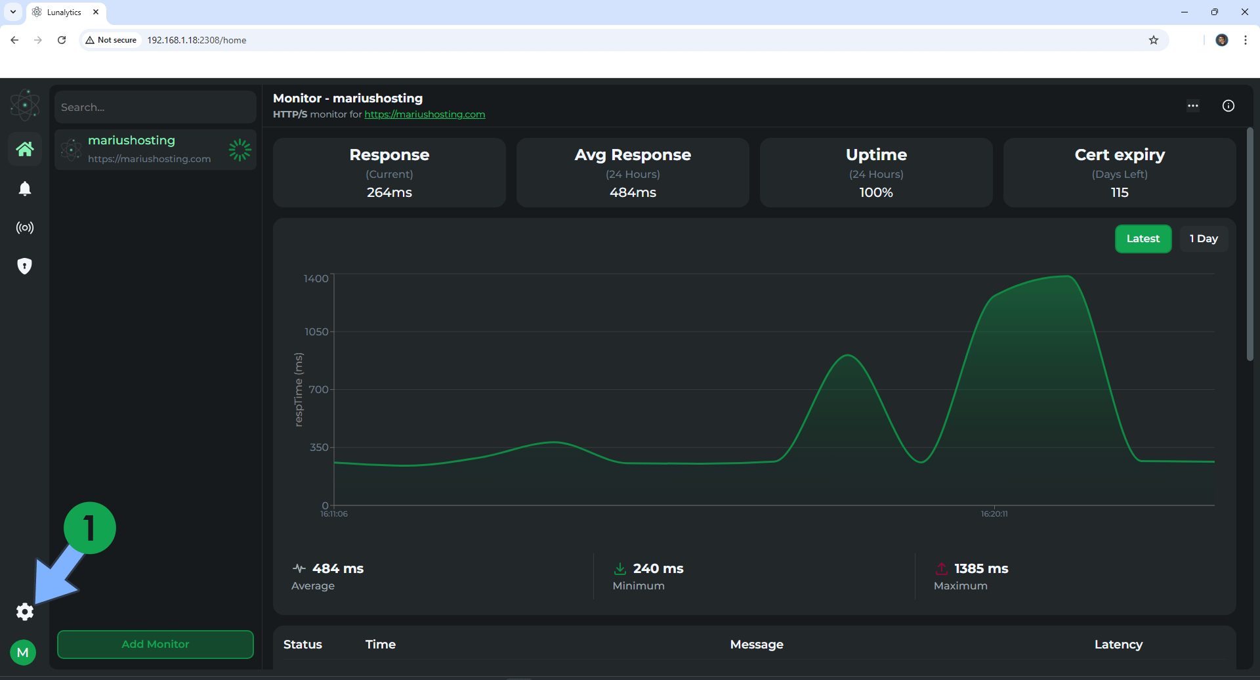Click the mariushosting atom monitor icon

71,150
